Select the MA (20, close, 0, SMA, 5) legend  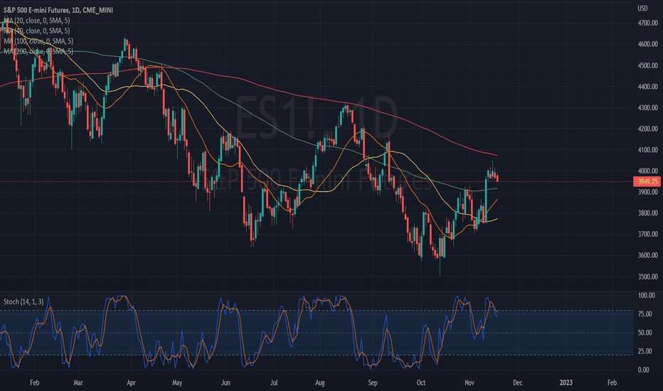tap(37, 21)
